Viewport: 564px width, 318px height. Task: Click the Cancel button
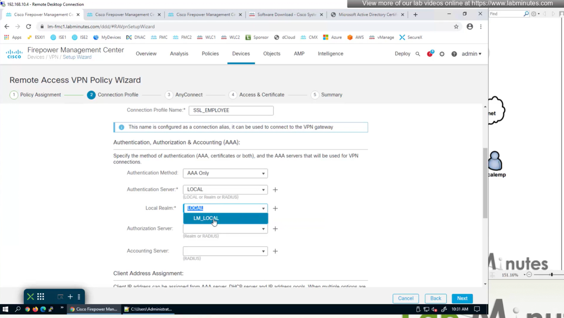[x=406, y=298]
